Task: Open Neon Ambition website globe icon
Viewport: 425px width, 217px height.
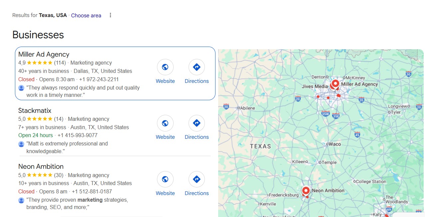Action: (x=165, y=179)
